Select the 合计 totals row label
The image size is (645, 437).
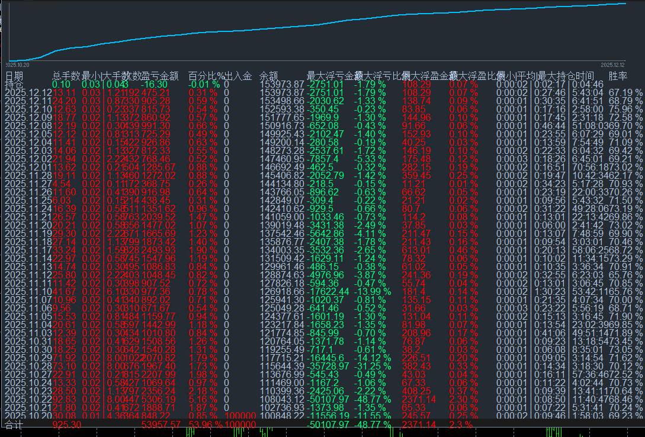point(14,425)
